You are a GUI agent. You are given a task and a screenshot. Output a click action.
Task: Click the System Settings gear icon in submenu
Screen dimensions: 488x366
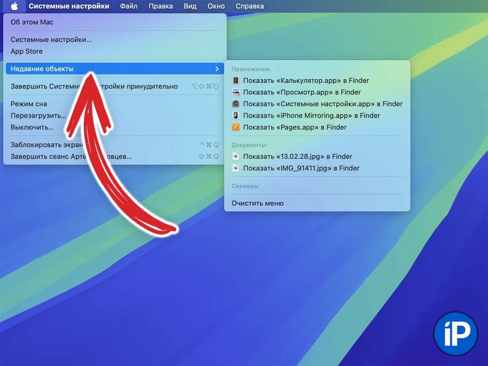(x=236, y=104)
